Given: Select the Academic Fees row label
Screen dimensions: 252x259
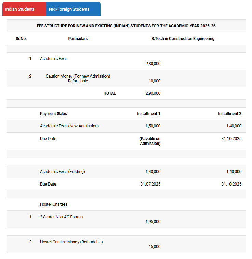Looking at the screenshot, I should click(54, 59).
